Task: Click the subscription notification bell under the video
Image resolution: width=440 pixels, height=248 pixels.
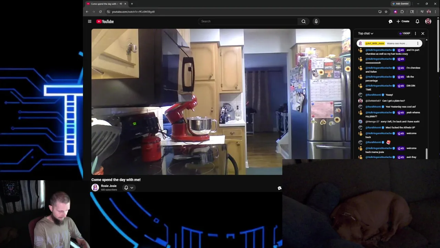Action: (126, 188)
